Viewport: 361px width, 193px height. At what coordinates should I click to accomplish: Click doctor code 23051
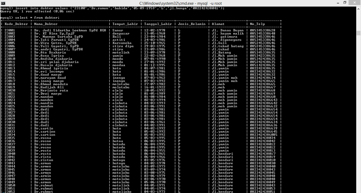coord(10,189)
